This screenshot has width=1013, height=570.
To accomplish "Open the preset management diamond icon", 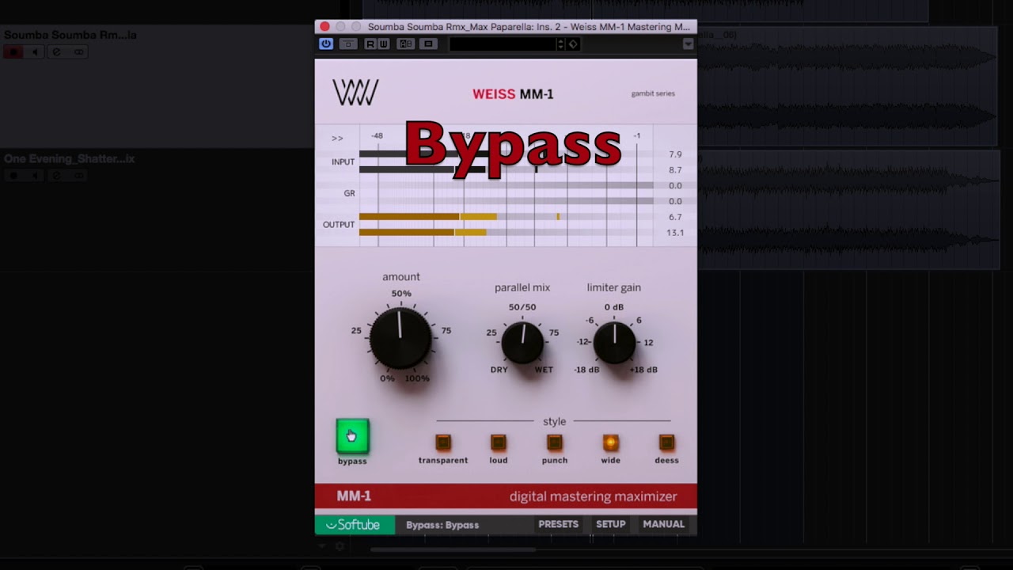I will pos(573,44).
